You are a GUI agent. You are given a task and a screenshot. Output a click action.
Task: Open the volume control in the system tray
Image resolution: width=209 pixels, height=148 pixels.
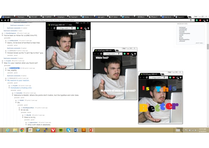tap(195, 130)
